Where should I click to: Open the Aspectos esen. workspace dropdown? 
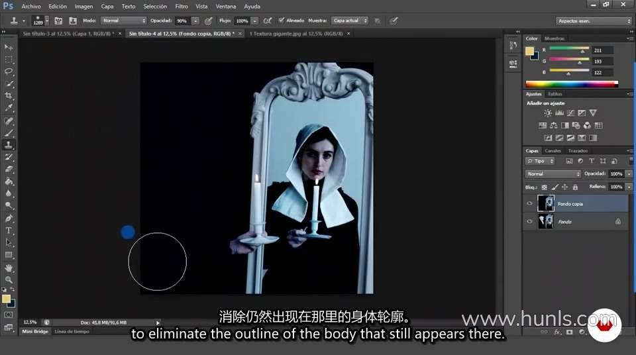point(594,21)
